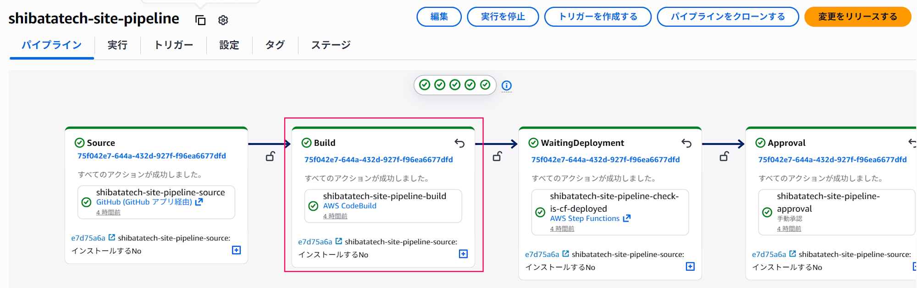Viewport: 917px width, 288px height.
Task: Click status check beside shibatatech-site-pipeline-build action
Action: tap(313, 206)
